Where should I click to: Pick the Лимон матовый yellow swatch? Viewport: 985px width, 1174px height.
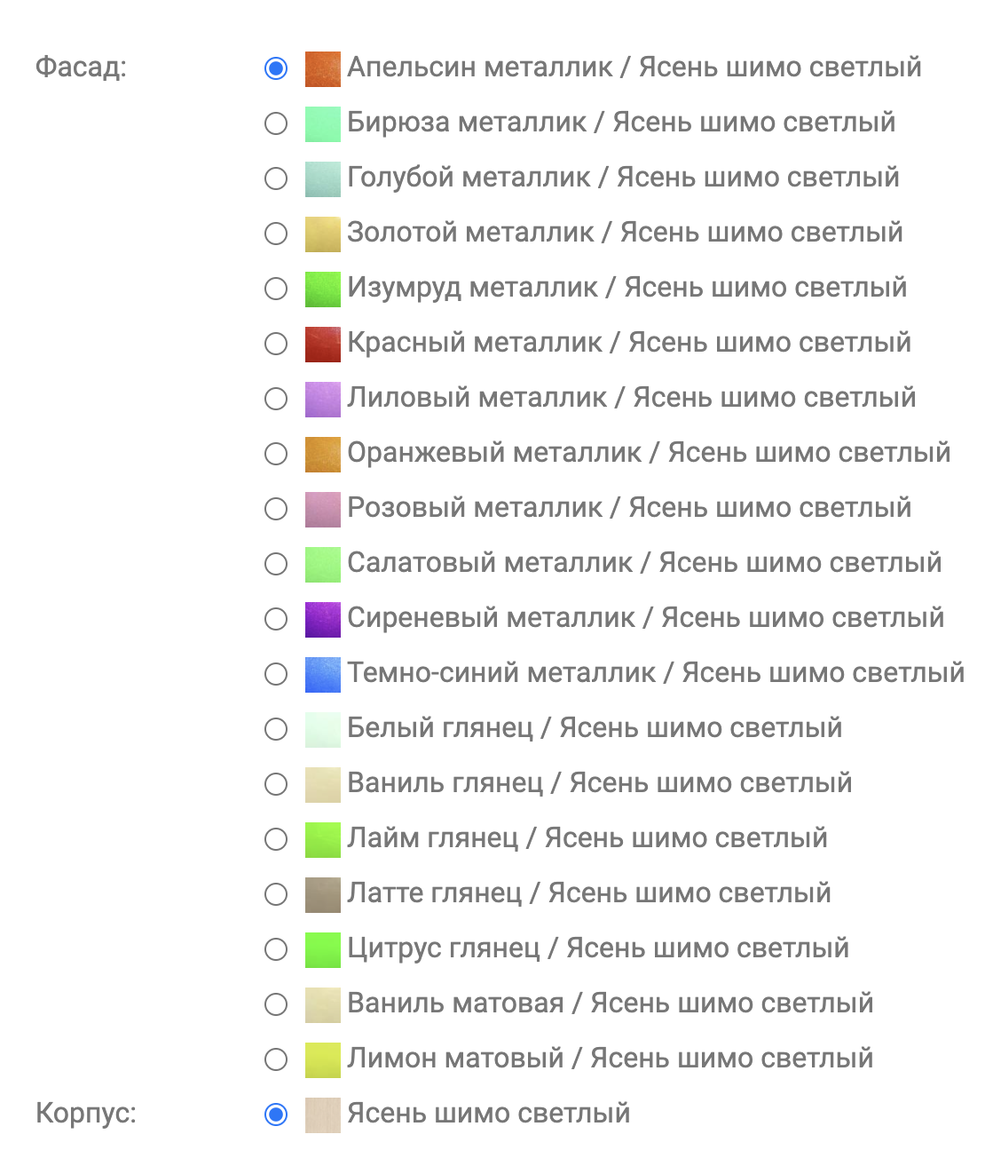[x=323, y=1059]
